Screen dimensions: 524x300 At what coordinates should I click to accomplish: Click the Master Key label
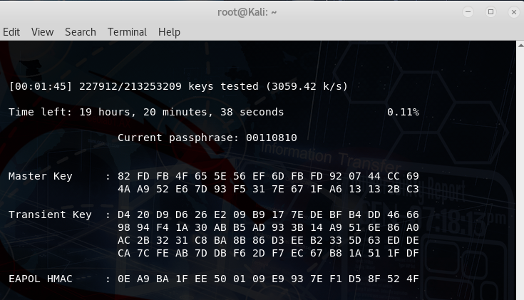(x=41, y=176)
